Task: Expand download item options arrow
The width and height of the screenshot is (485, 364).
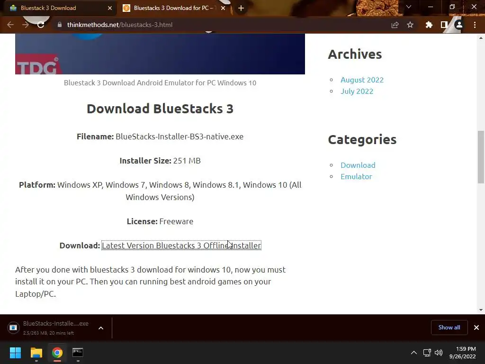Action: pyautogui.click(x=101, y=328)
